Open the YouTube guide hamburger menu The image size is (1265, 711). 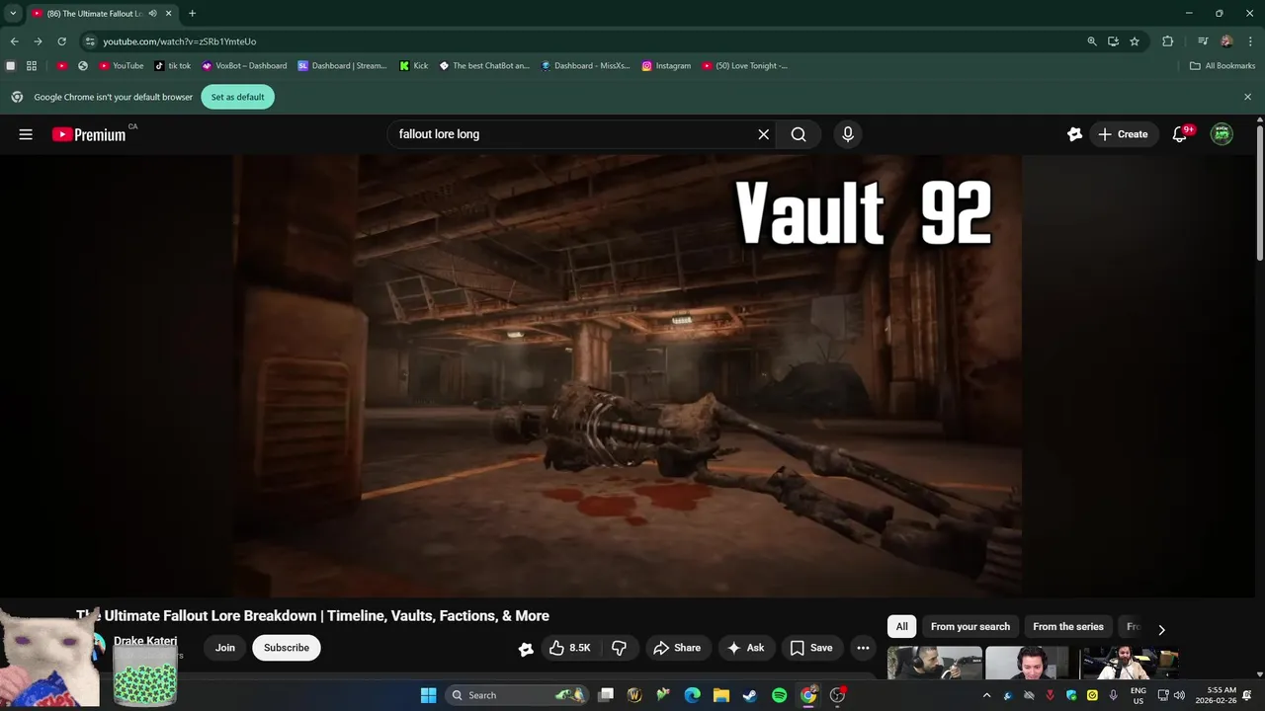click(x=26, y=134)
